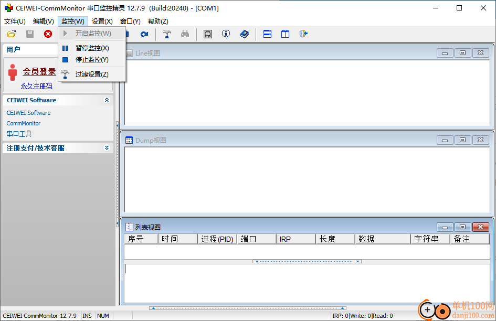Select 暂停监控(X) menu entry

(x=92, y=48)
